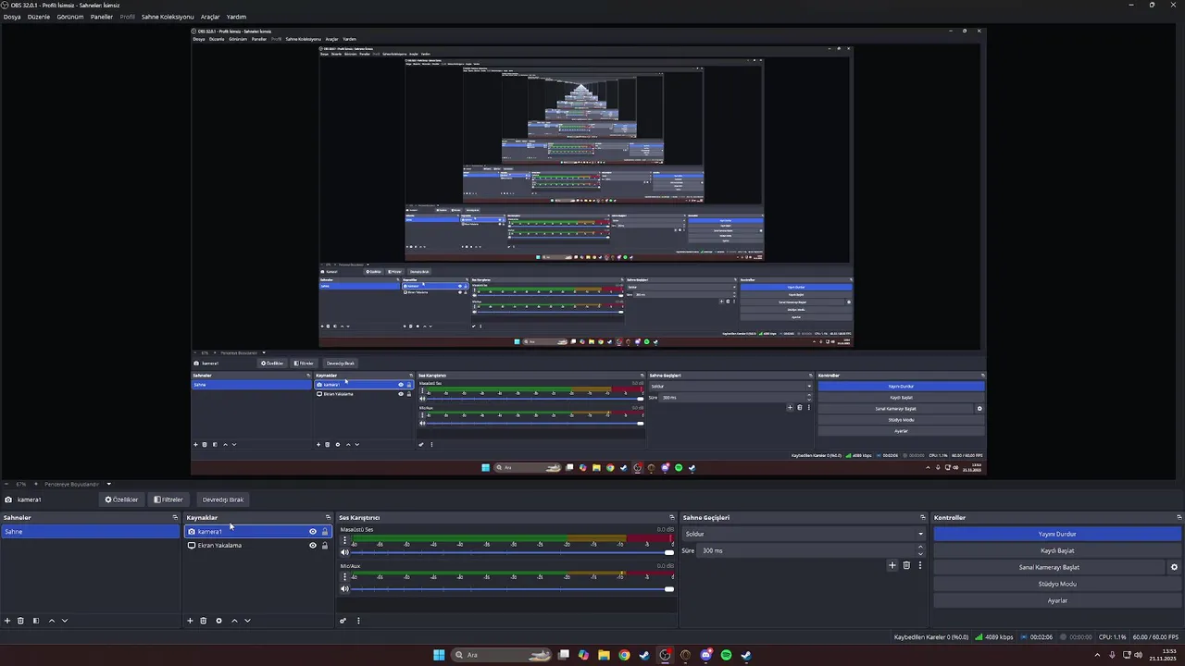The width and height of the screenshot is (1185, 666).
Task: Move the source up with the Kaynaklar up arrow
Action: coord(234,621)
